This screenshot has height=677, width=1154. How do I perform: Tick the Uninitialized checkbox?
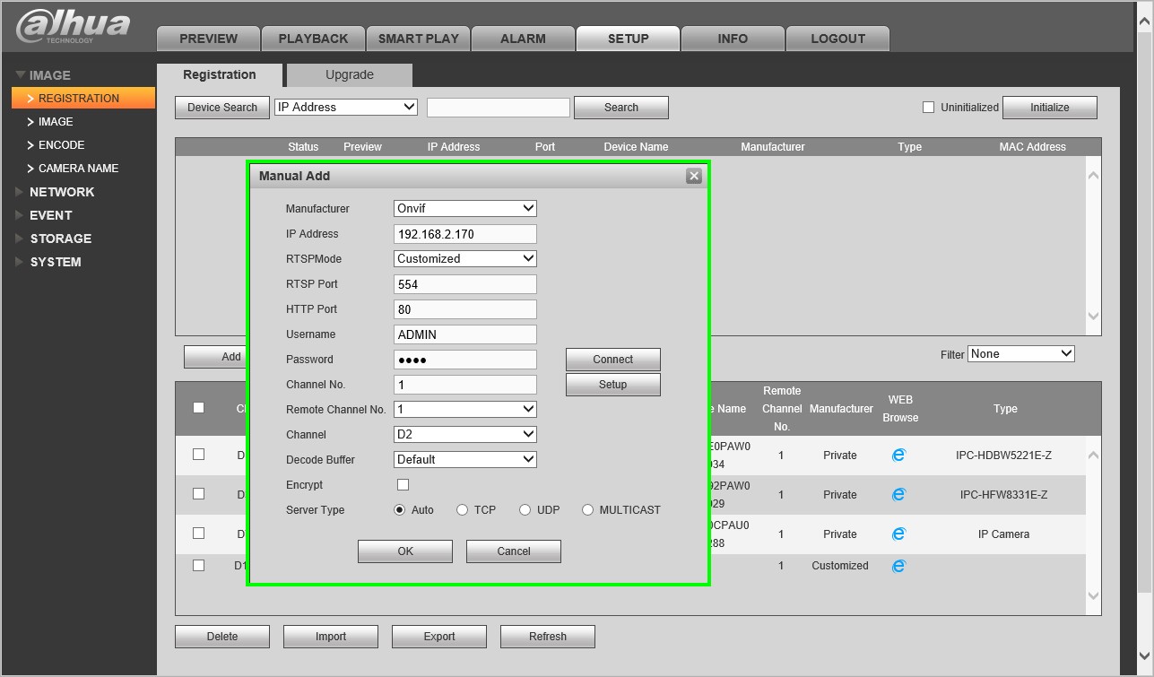[928, 108]
